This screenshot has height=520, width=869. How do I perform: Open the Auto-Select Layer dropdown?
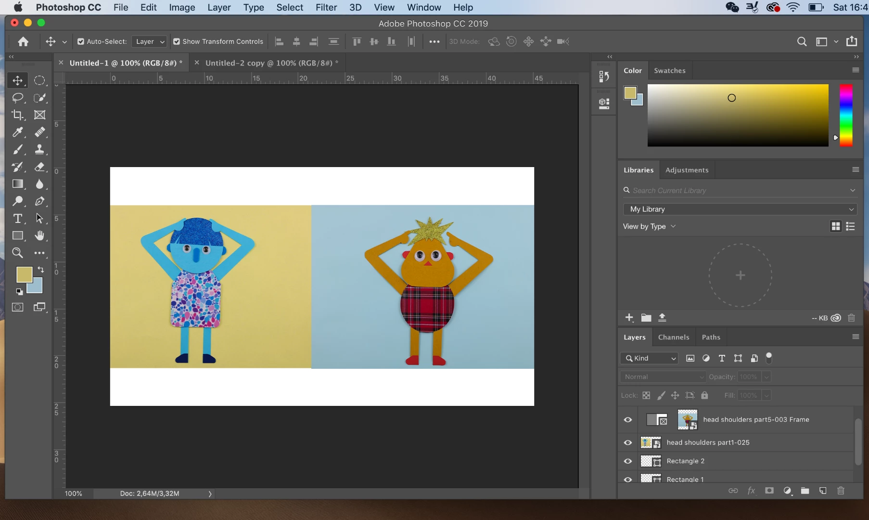[150, 41]
